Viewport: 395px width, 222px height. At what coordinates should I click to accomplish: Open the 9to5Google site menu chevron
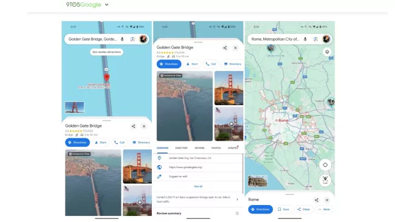pos(106,4)
